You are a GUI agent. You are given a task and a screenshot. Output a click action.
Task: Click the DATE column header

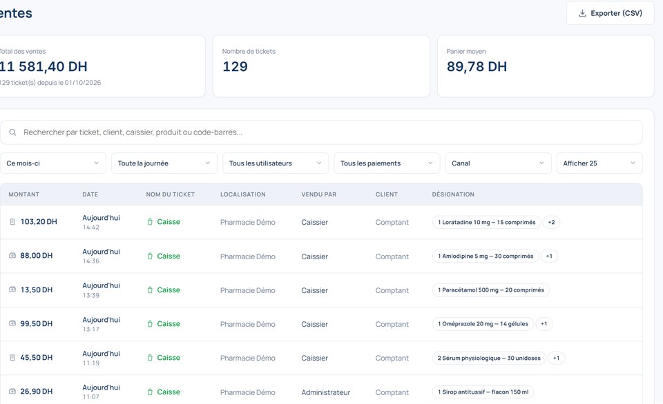pos(90,194)
